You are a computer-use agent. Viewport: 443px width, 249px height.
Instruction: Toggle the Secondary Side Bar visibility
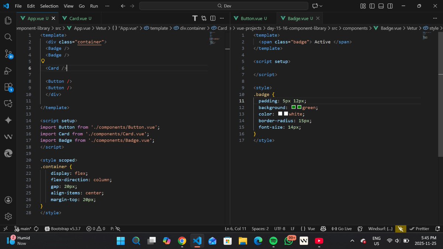(390, 6)
